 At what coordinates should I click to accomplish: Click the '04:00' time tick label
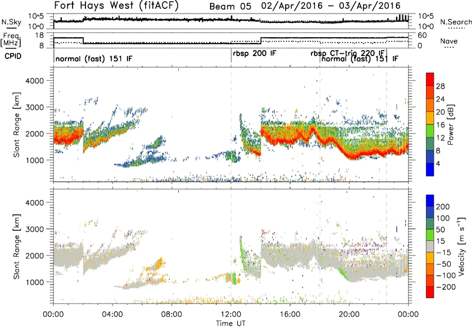click(113, 315)
